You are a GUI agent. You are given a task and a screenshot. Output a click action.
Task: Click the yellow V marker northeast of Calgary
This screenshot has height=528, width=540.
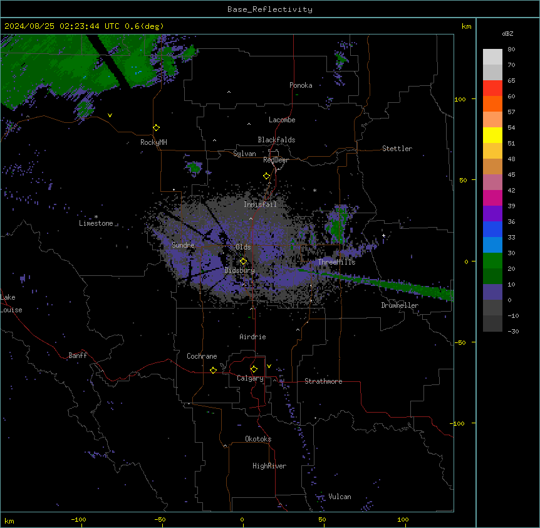(x=269, y=366)
